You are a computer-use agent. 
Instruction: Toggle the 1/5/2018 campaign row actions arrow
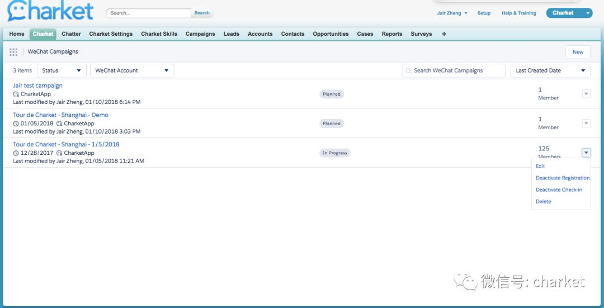[x=586, y=153]
